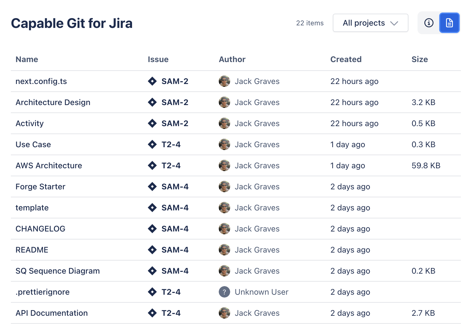This screenshot has width=470, height=328.
Task: Click avatar in API Documentation row
Action: [224, 313]
